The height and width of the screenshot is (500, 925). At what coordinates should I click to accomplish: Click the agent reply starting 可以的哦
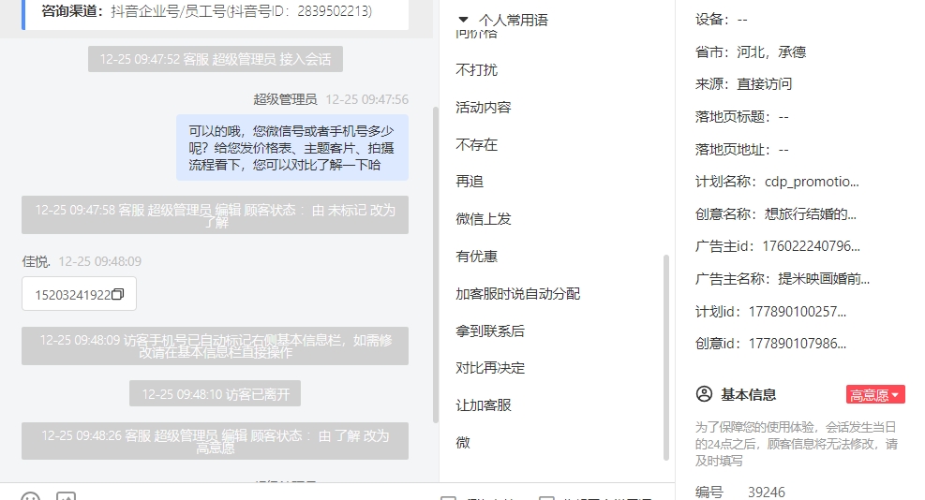[x=292, y=147]
